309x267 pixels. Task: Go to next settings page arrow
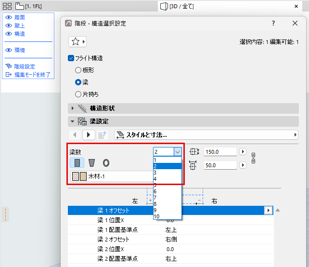coord(89,135)
